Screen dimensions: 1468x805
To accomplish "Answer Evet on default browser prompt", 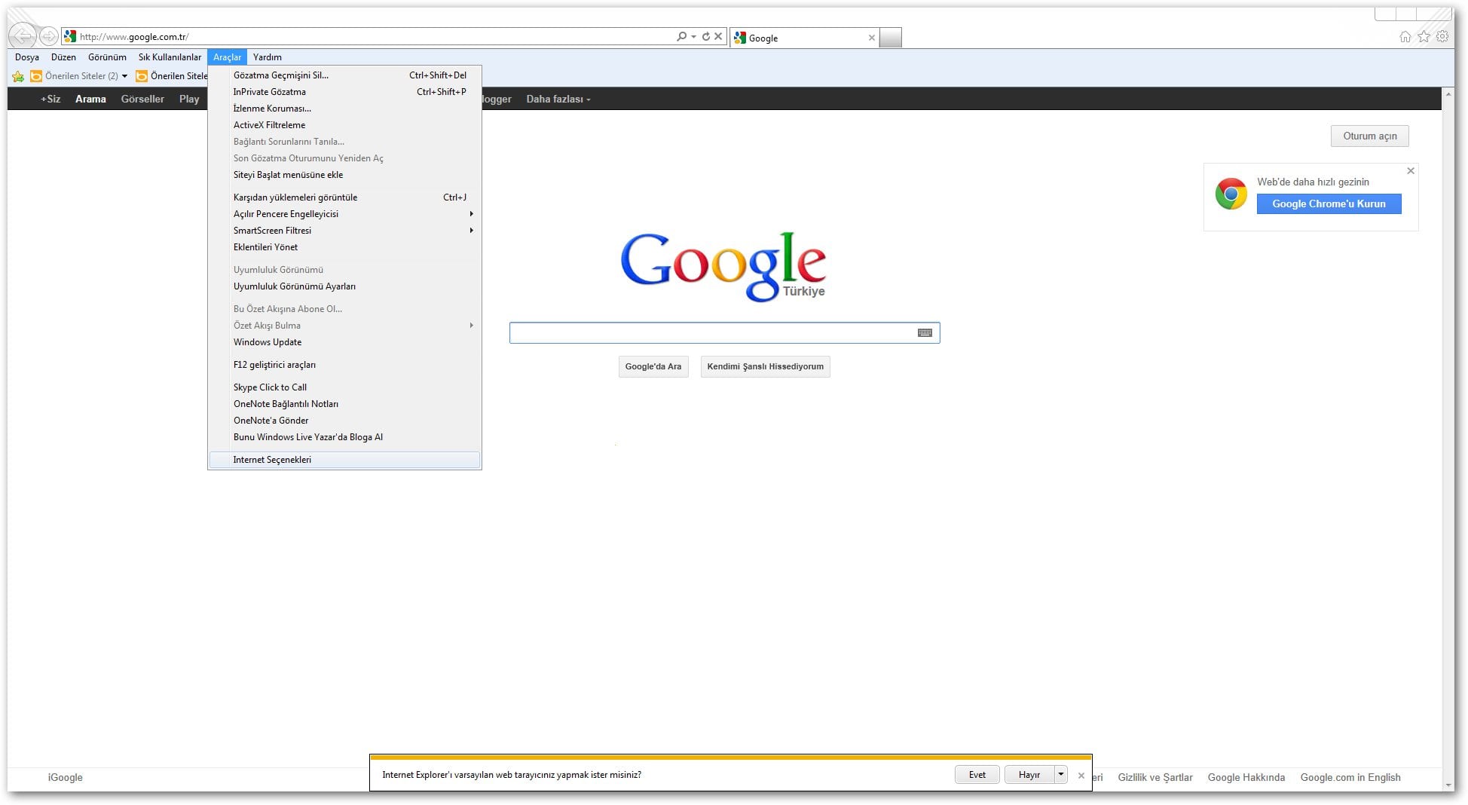I will pyautogui.click(x=977, y=774).
